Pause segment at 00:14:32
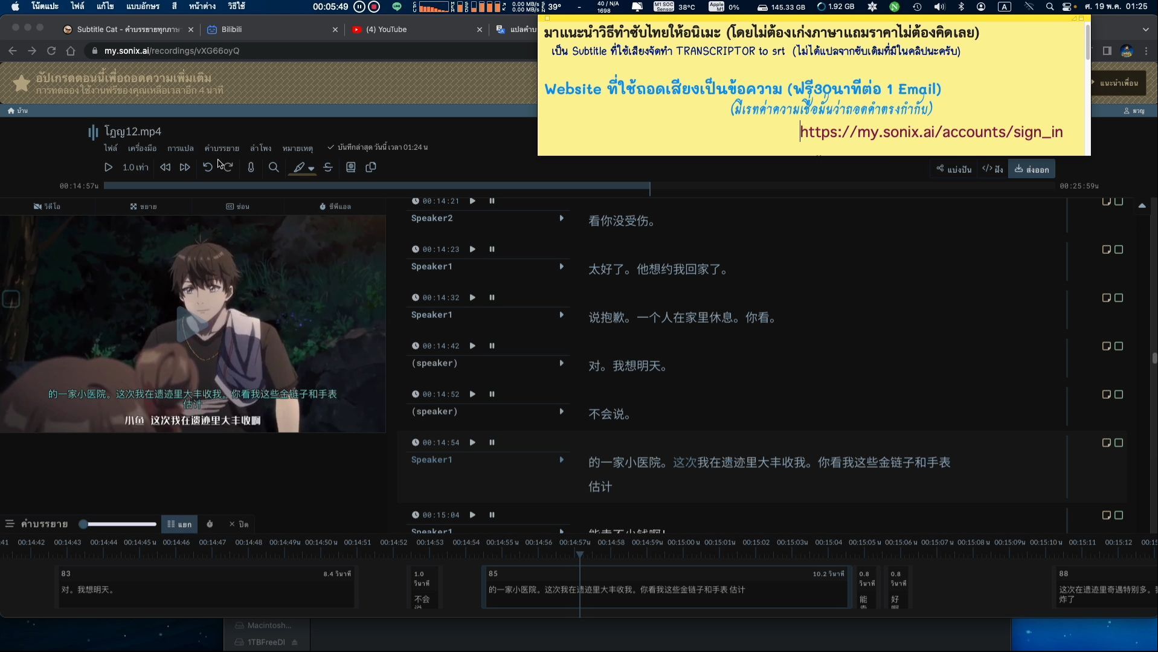Viewport: 1158px width, 652px height. [x=492, y=297]
